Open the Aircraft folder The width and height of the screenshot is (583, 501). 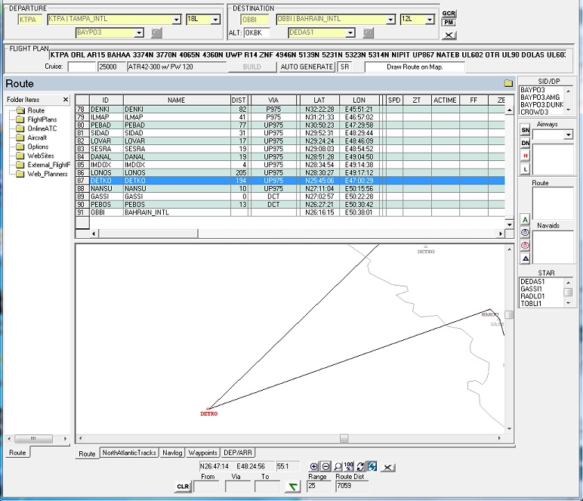(37, 138)
